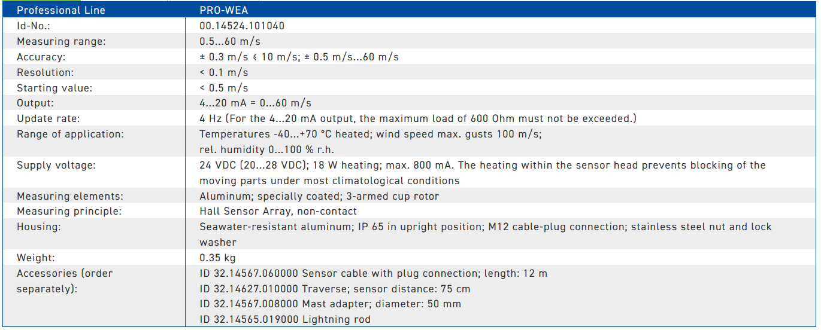Click the 0.5...60 m/s measuring range value
Viewport: 821px width, 330px height.
click(230, 42)
